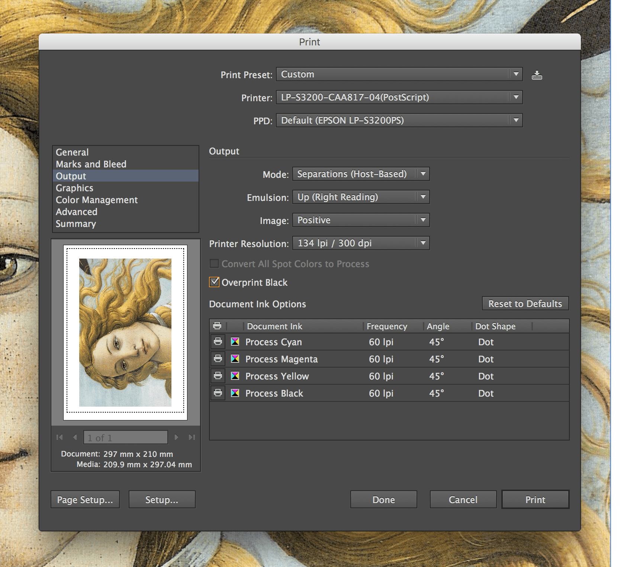
Task: Check Convert All Spot Colors to Process
Action: (x=214, y=264)
